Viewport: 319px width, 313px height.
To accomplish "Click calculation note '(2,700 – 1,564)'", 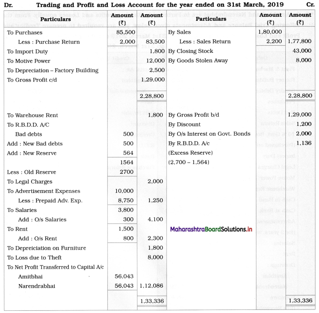I will coord(189,162).
